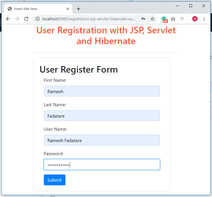This screenshot has height=197, width=212.
Task: Click the 'User Name:' label
Action: click(55, 129)
